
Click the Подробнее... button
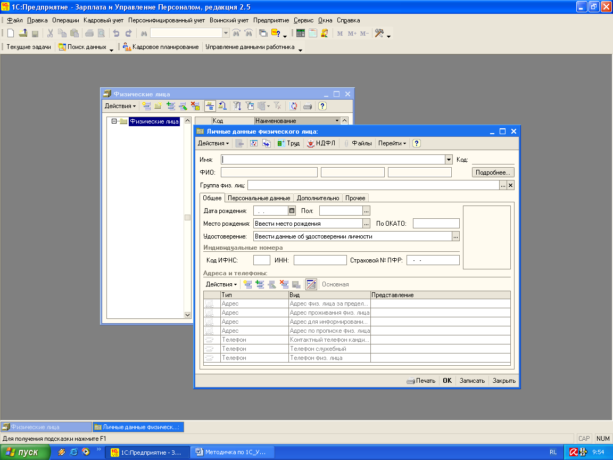pos(493,172)
